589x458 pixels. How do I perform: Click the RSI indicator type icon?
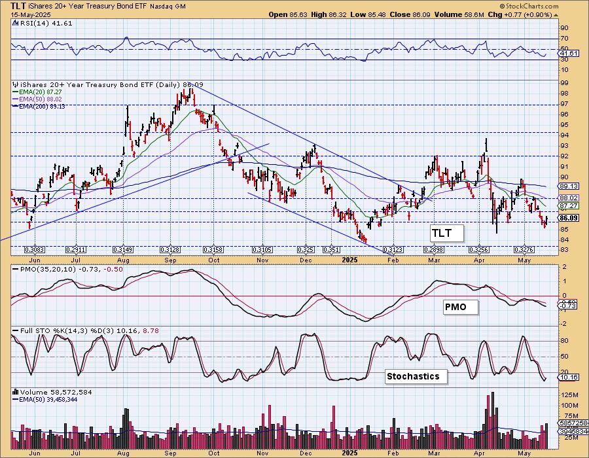[x=15, y=24]
